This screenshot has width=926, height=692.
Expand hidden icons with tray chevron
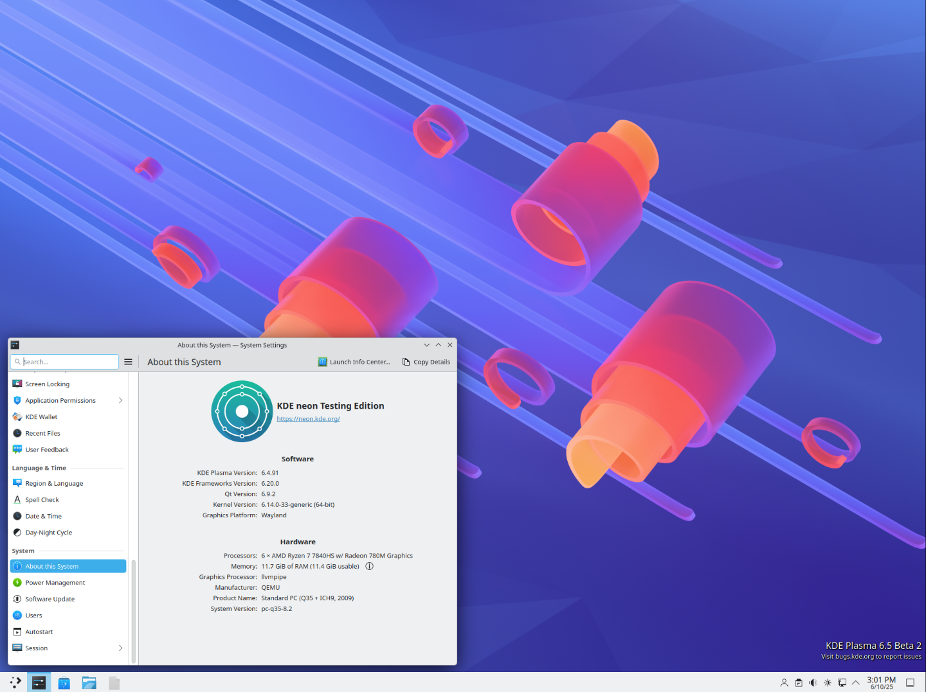[855, 682]
